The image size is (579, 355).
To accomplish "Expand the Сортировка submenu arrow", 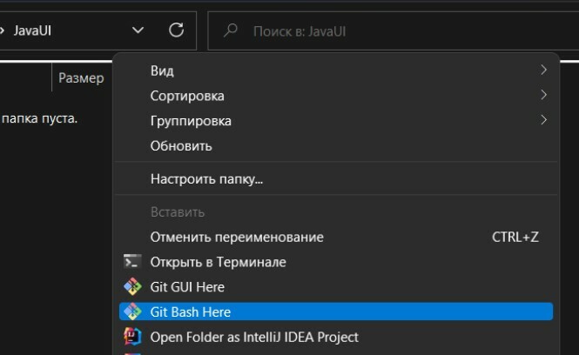I will 543,95.
